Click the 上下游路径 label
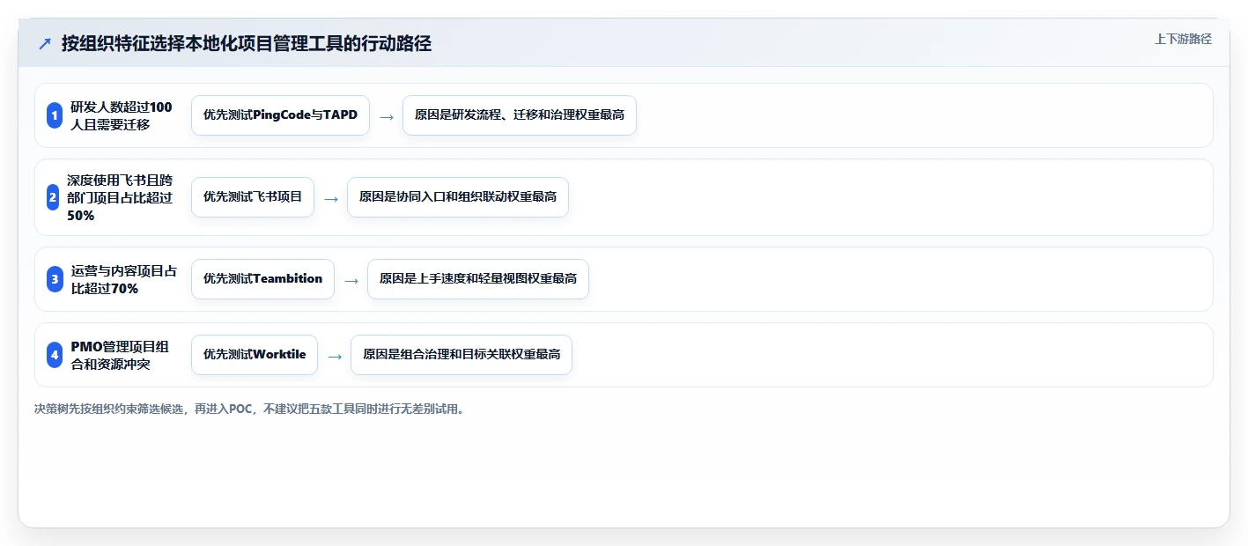 1183,40
